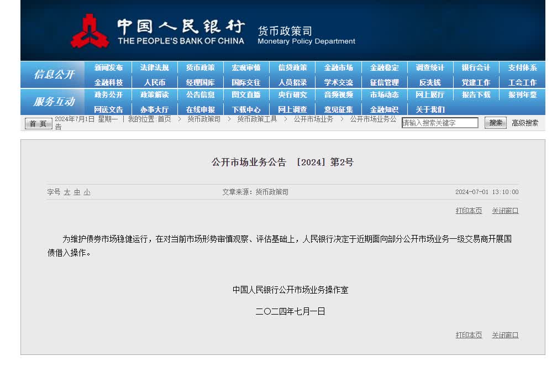Open 金融科技 menu item
557x366 pixels.
108,82
